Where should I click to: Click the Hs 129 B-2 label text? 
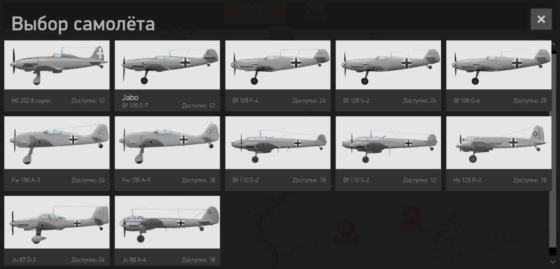[467, 180]
